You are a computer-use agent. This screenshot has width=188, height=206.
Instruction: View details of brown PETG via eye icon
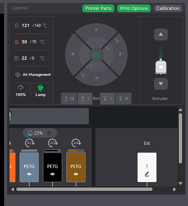click(x=76, y=174)
